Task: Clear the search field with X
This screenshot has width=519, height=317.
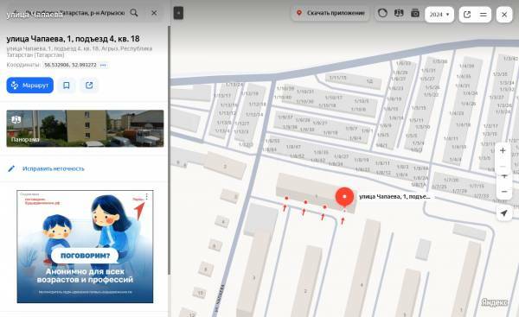Action: 154,13
